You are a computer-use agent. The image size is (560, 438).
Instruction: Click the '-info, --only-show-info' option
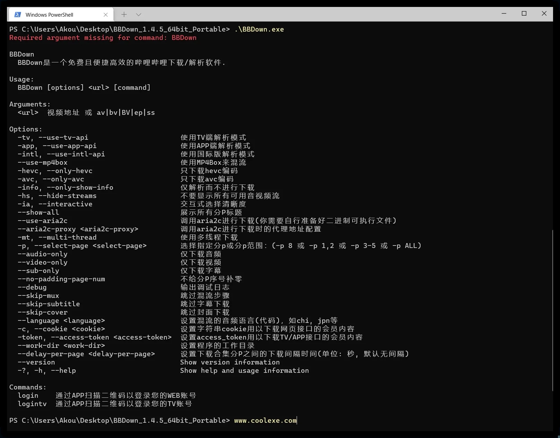pyautogui.click(x=66, y=187)
